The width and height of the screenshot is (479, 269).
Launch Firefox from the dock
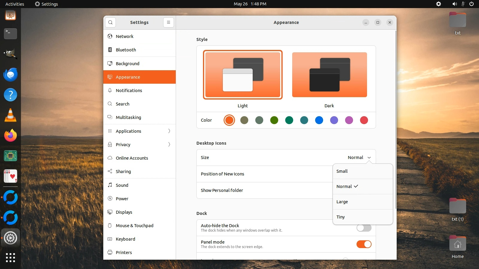pos(10,135)
